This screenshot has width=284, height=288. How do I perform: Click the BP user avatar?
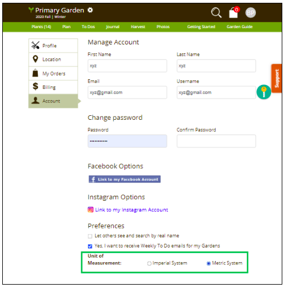click(x=251, y=13)
